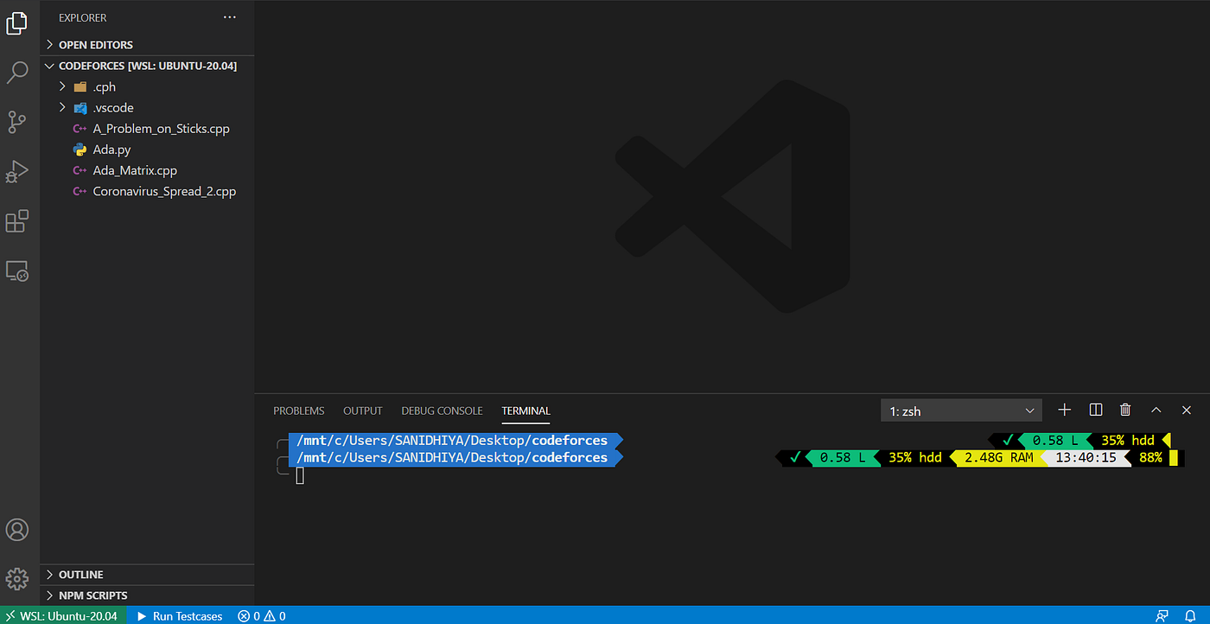The width and height of the screenshot is (1210, 624).
Task: Open Manage settings via the gear icon
Action: (x=18, y=579)
